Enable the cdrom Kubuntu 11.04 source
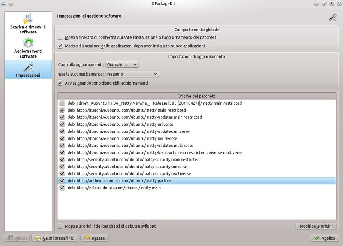The height and width of the screenshot is (246, 343). [x=63, y=103]
